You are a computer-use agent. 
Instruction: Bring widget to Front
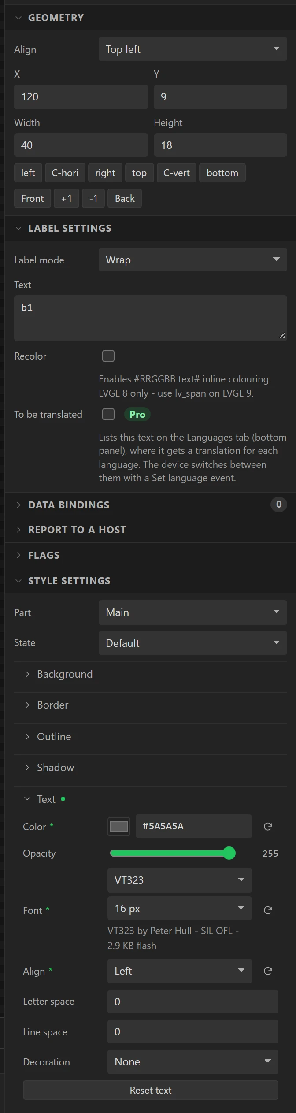click(33, 198)
